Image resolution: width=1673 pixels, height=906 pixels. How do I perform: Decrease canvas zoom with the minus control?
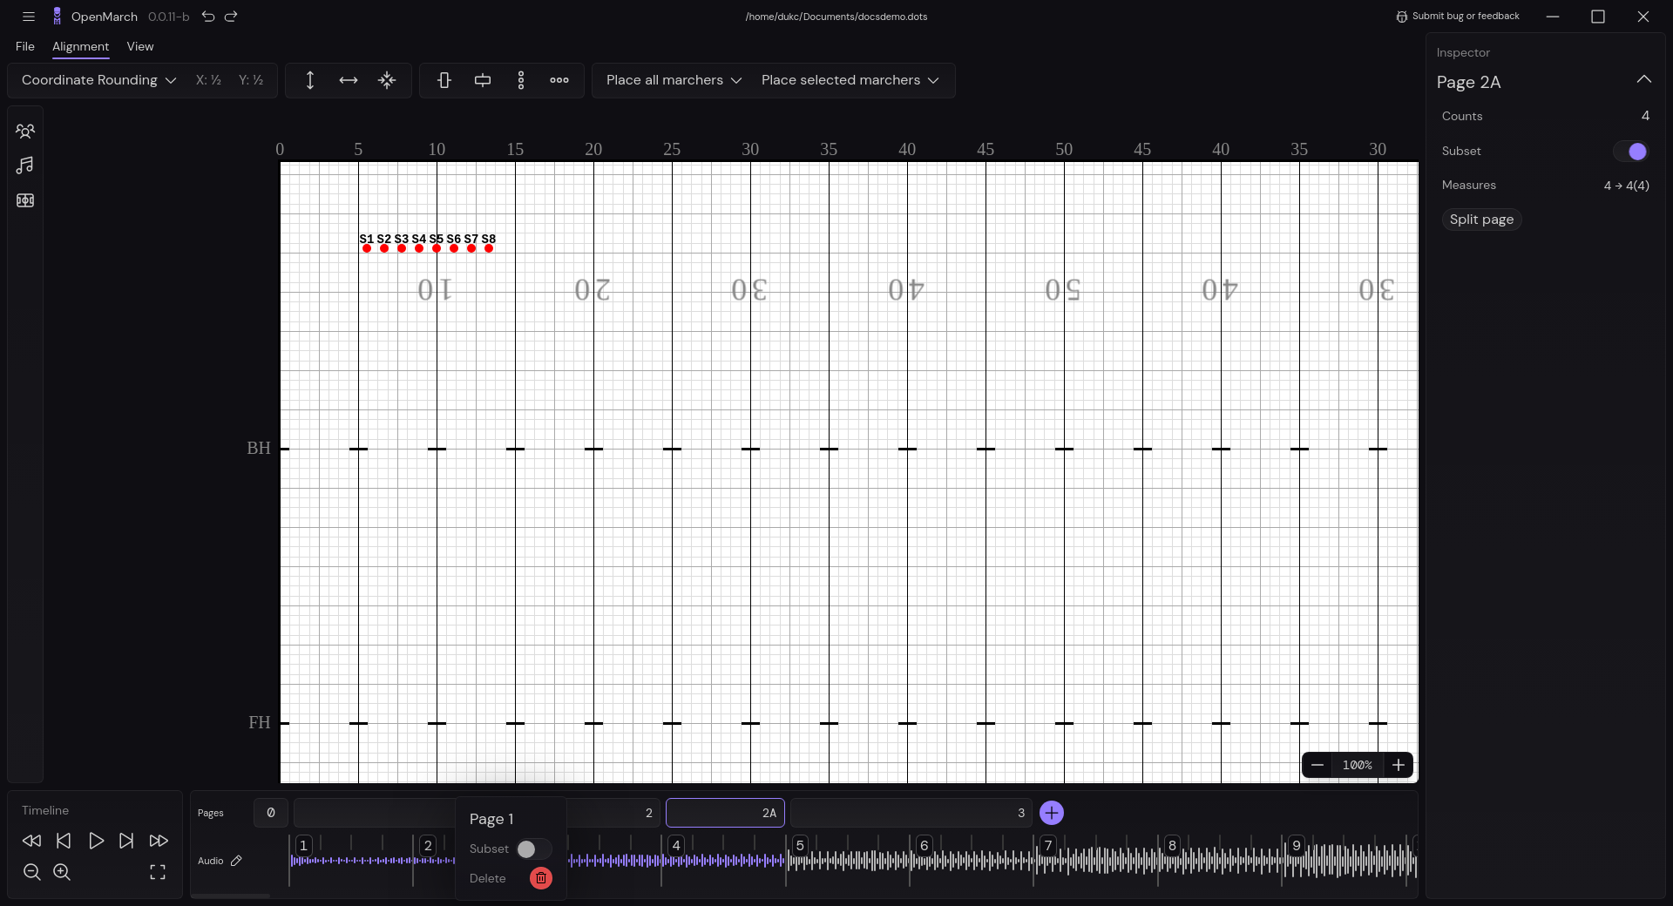tap(1317, 765)
